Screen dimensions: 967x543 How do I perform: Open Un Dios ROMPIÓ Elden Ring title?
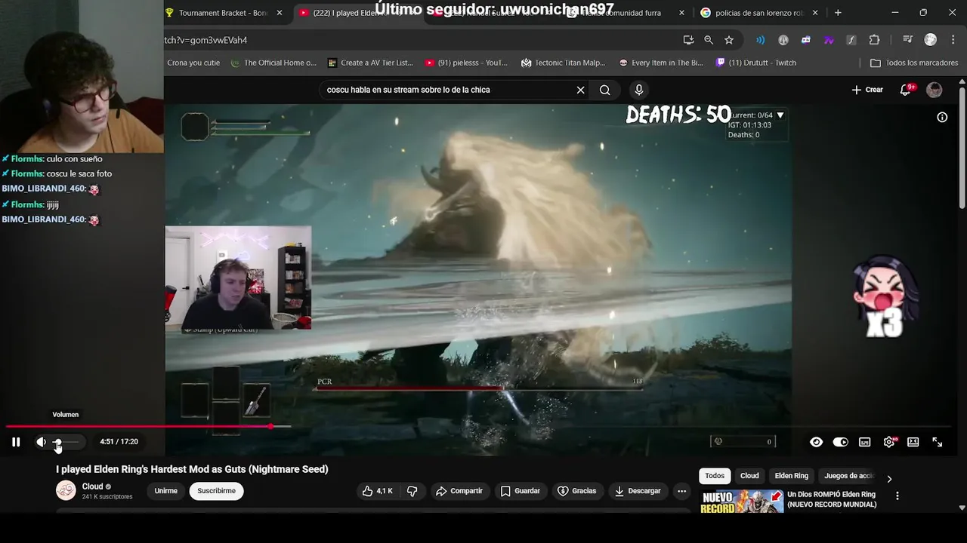tap(832, 499)
